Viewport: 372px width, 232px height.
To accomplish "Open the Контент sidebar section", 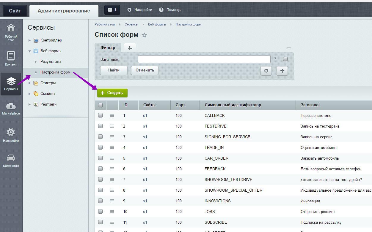I will 11,58.
